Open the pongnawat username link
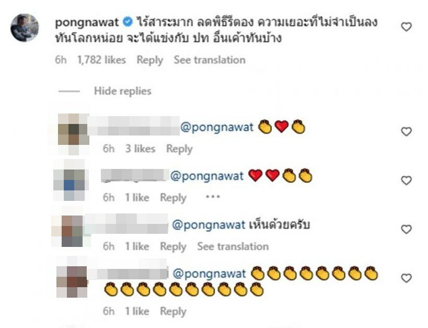428x328 pixels. 87,22
